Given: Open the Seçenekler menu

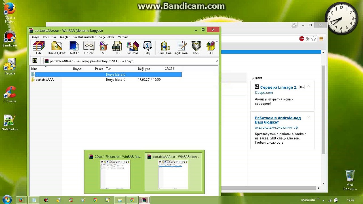Looking at the screenshot, I should (107, 37).
